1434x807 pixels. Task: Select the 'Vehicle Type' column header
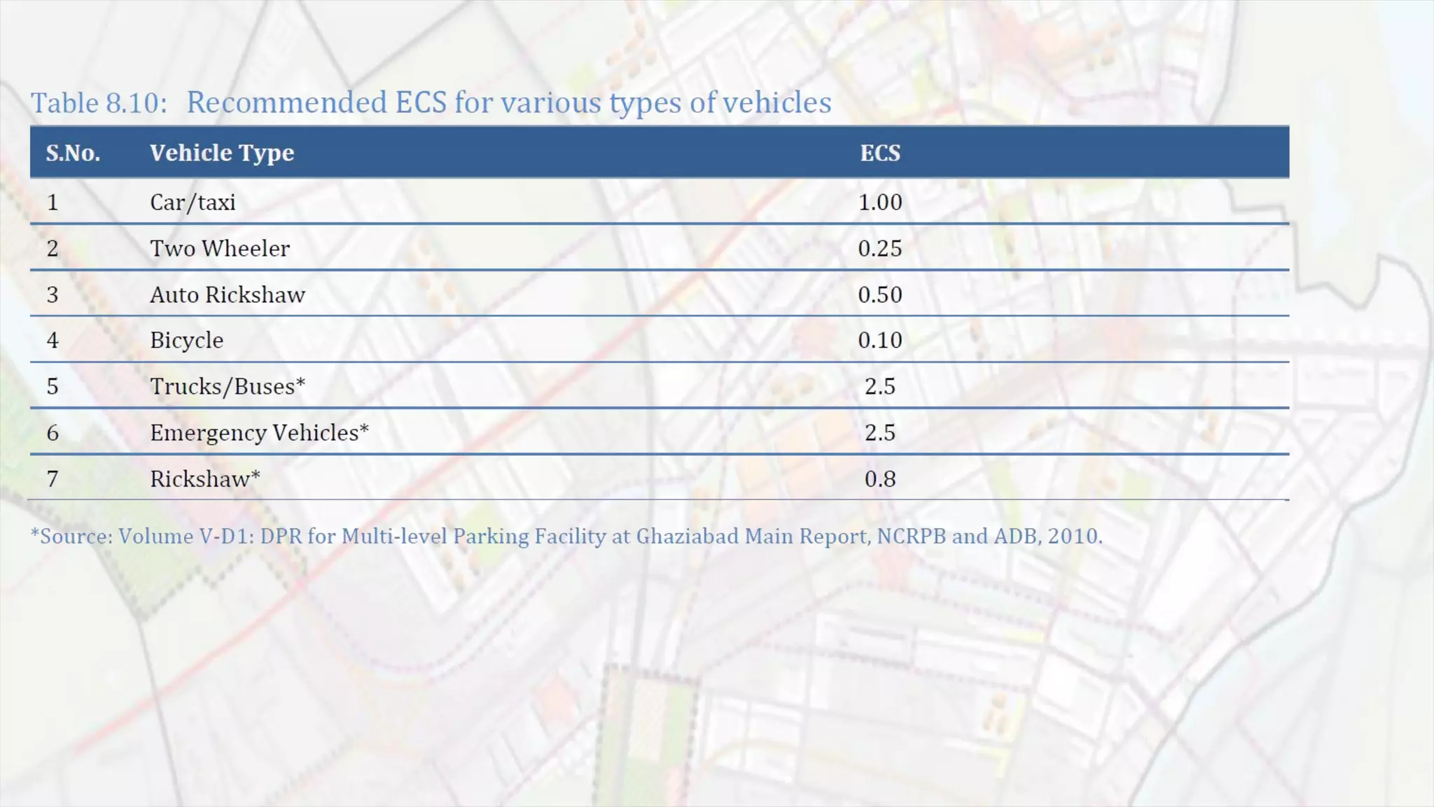(221, 153)
